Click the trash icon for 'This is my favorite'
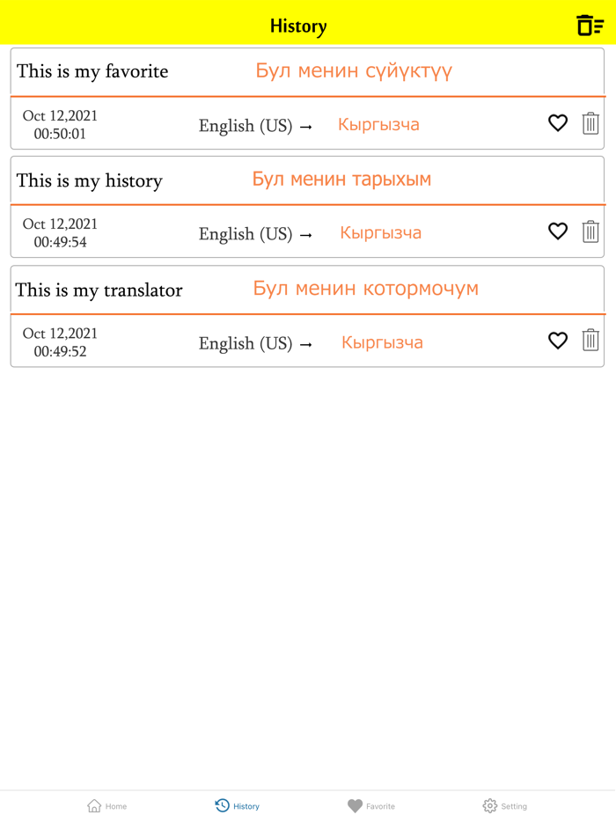The height and width of the screenshot is (822, 616). pyautogui.click(x=590, y=123)
